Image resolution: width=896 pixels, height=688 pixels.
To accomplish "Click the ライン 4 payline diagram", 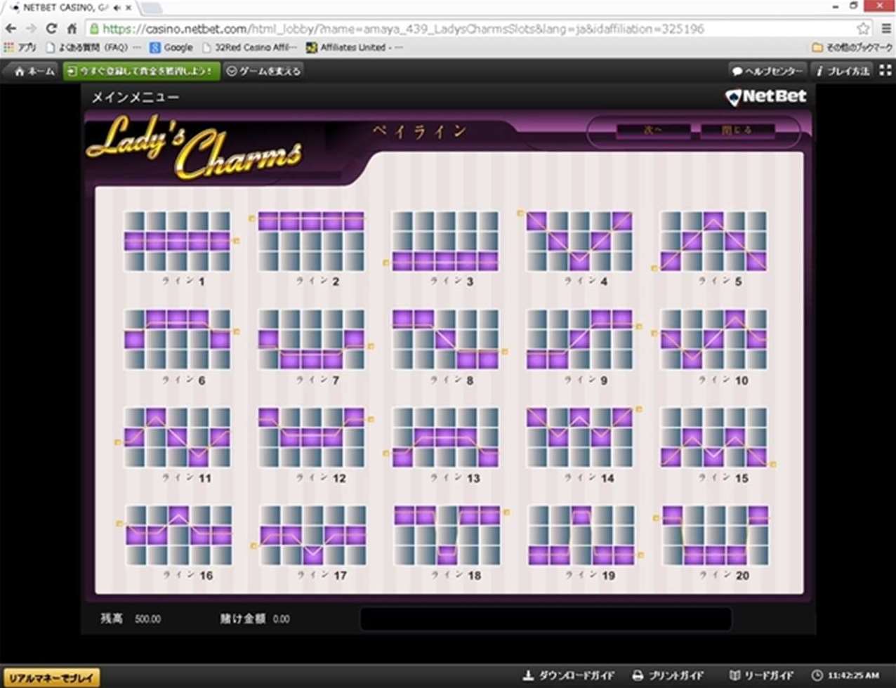I will point(579,241).
